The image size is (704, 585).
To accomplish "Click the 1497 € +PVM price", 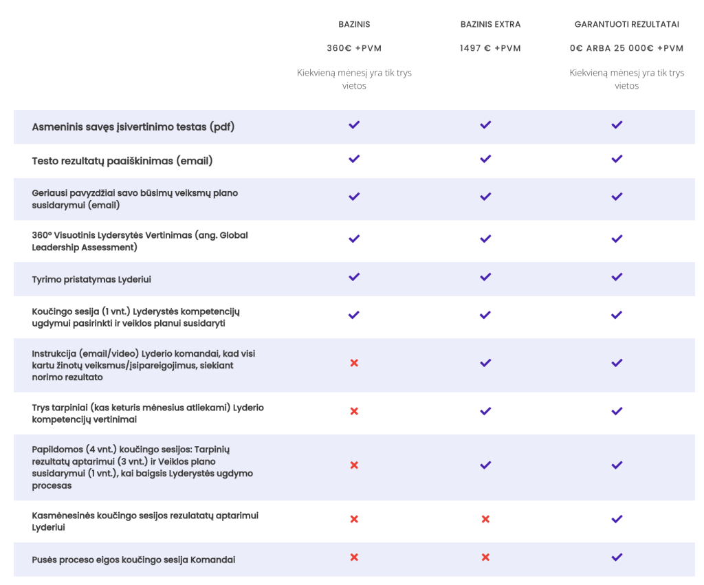I will 490,48.
